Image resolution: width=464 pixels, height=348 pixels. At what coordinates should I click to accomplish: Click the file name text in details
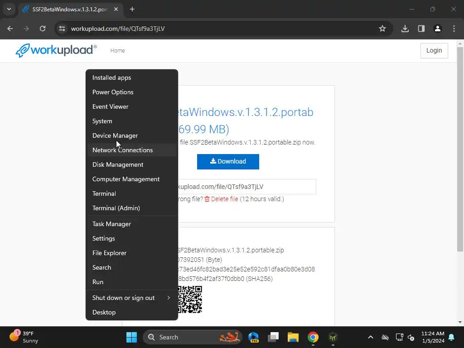pos(231,250)
